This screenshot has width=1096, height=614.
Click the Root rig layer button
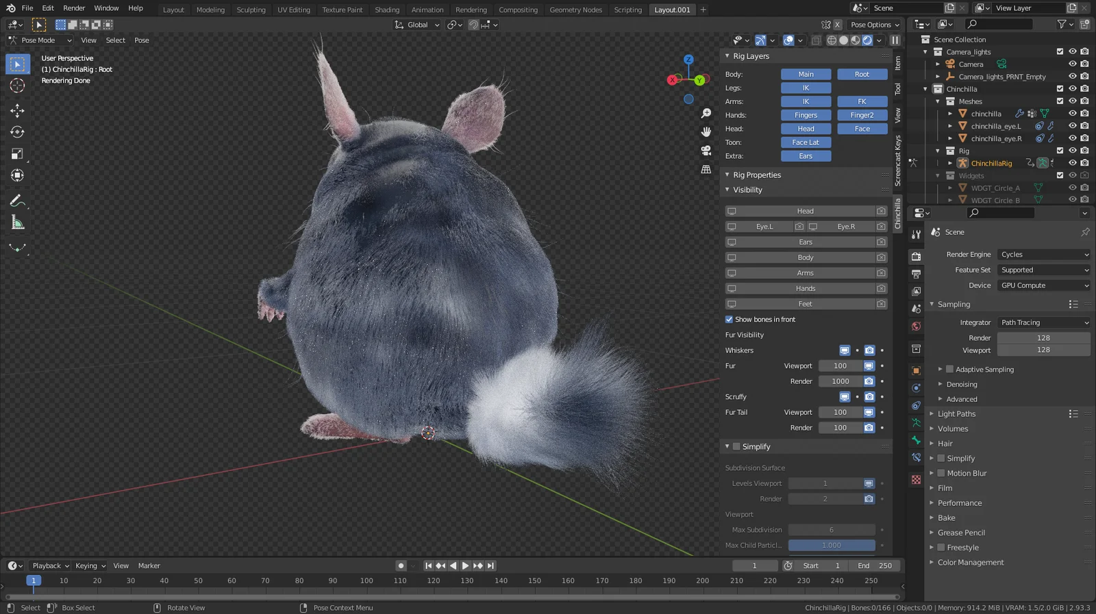point(862,75)
